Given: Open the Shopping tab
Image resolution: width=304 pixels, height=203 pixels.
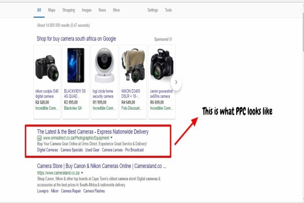Looking at the screenshot, I should 68,10.
